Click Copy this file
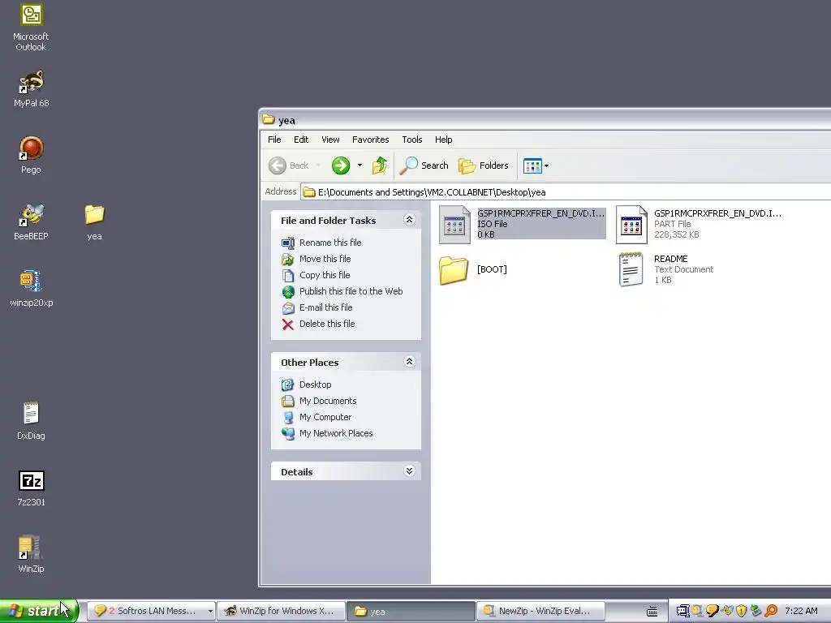Screen dimensions: 831x623 (x=316, y=275)
